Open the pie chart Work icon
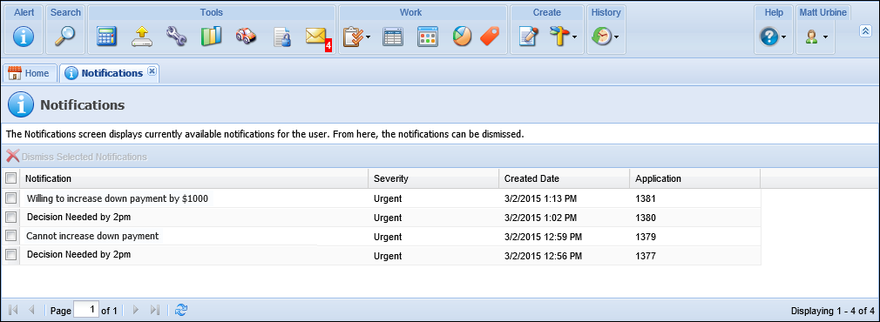Screen dimensions: 880x322 (462, 37)
